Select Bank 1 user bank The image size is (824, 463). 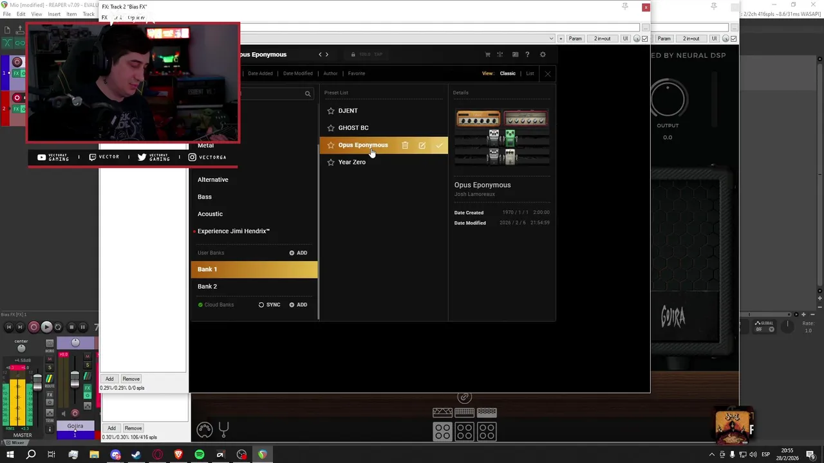(254, 269)
